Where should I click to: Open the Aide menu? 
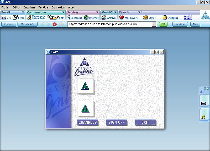tap(71, 7)
